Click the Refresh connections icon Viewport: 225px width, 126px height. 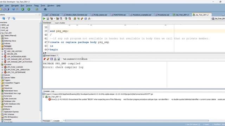tap(4, 19)
